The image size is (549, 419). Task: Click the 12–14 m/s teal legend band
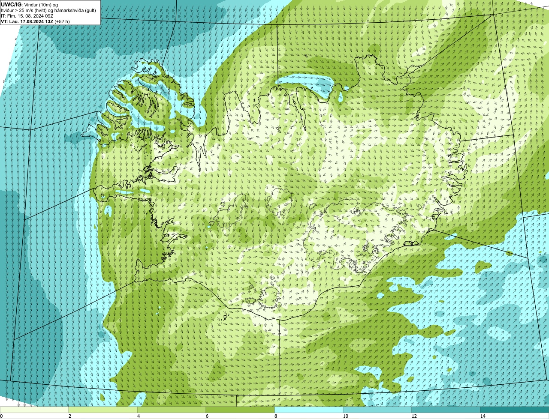pyautogui.click(x=446, y=410)
